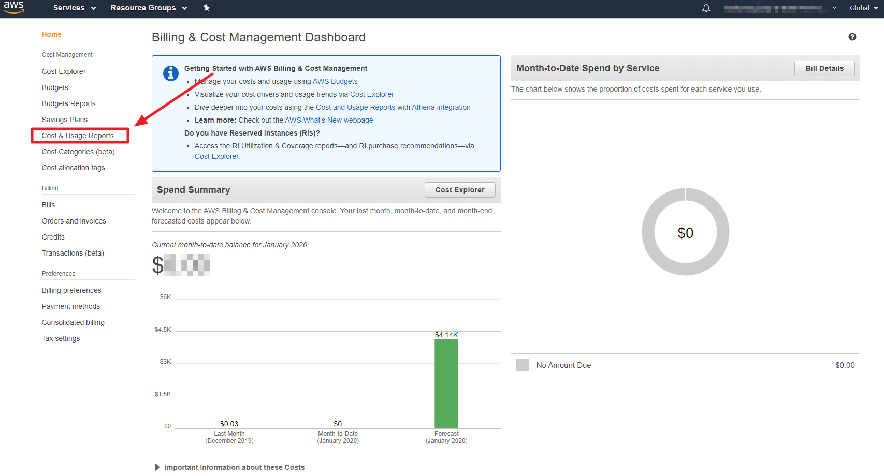Viewport: 884px width, 476px height.
Task: Go to Budgets in the sidebar
Action: pos(55,87)
